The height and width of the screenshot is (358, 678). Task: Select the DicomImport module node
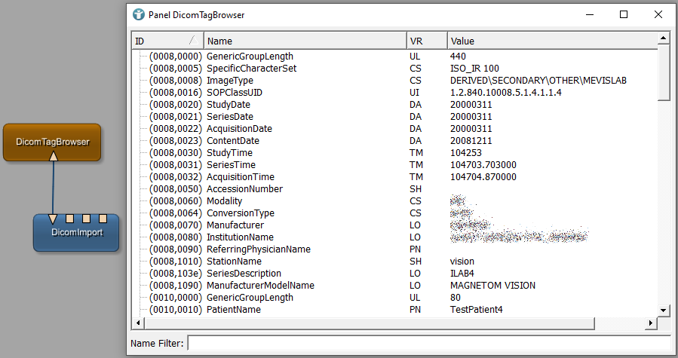[76, 233]
